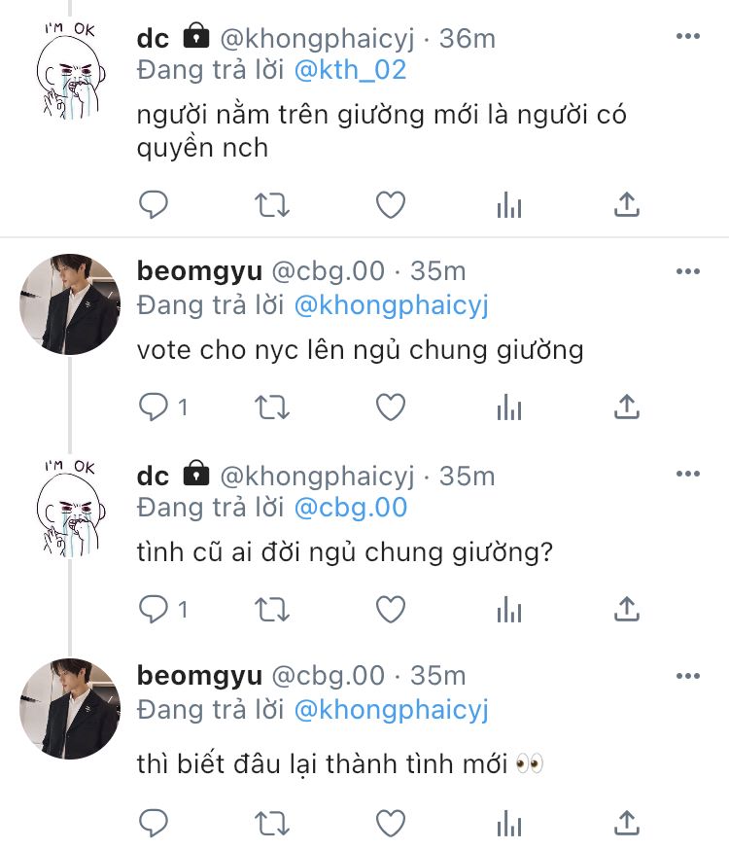The width and height of the screenshot is (729, 849).
Task: Retweet beomgyu's 'vote cho nyc' tweet
Action: (x=272, y=407)
